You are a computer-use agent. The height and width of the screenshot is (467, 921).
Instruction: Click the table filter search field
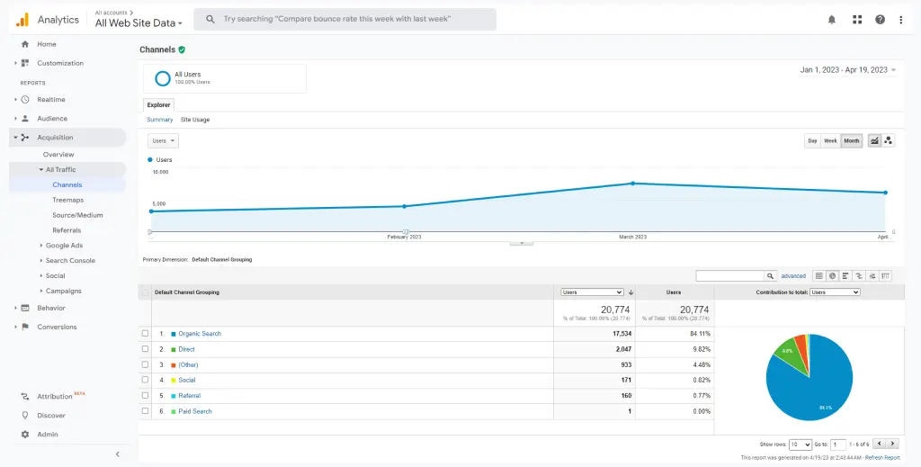(729, 276)
